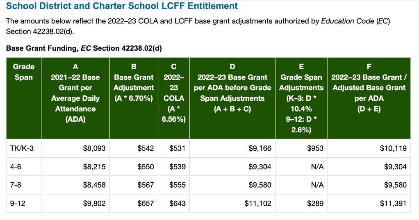Click the Base Grant Funding table caption
The image size is (419, 220).
click(84, 48)
